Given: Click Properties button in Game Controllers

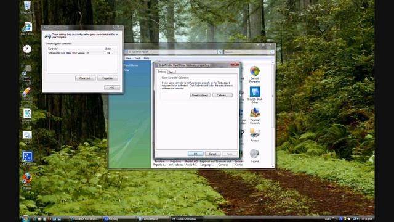Looking at the screenshot, I should [x=108, y=78].
